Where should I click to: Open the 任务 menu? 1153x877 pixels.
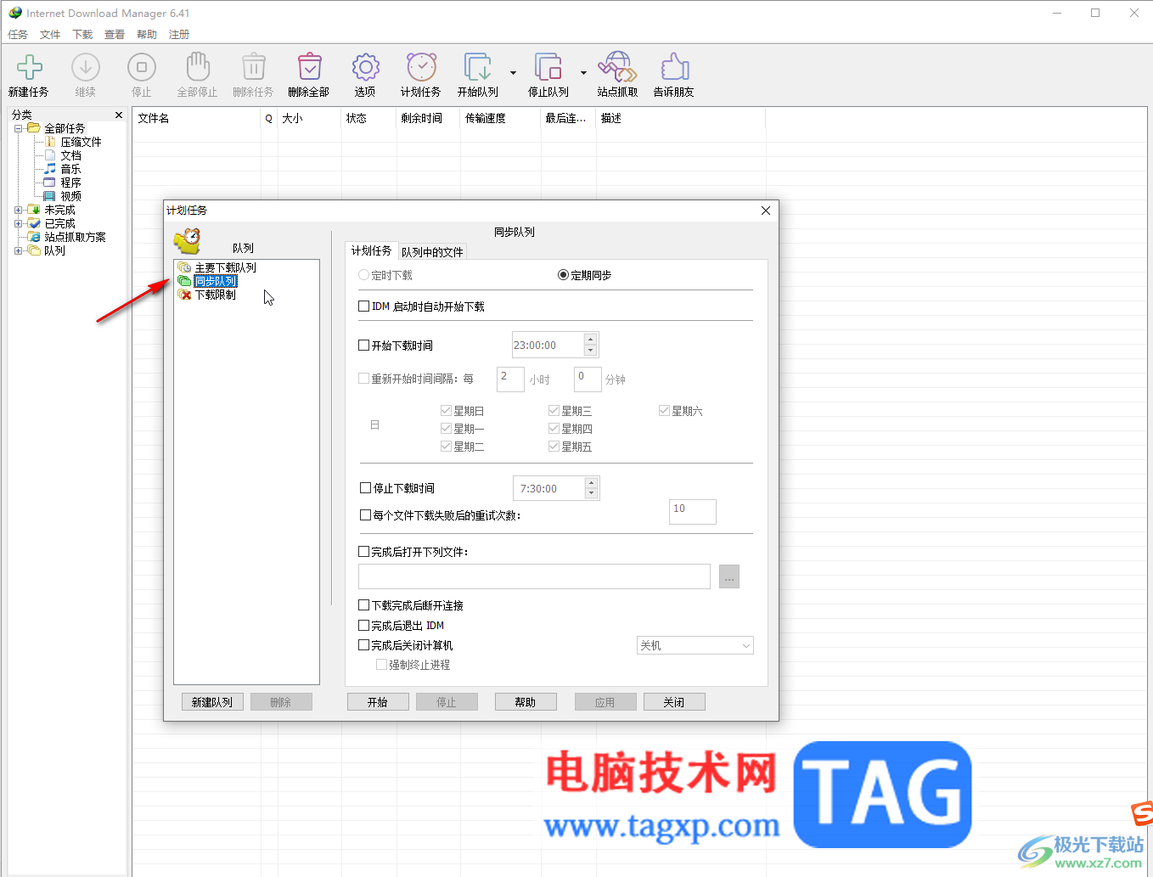18,35
